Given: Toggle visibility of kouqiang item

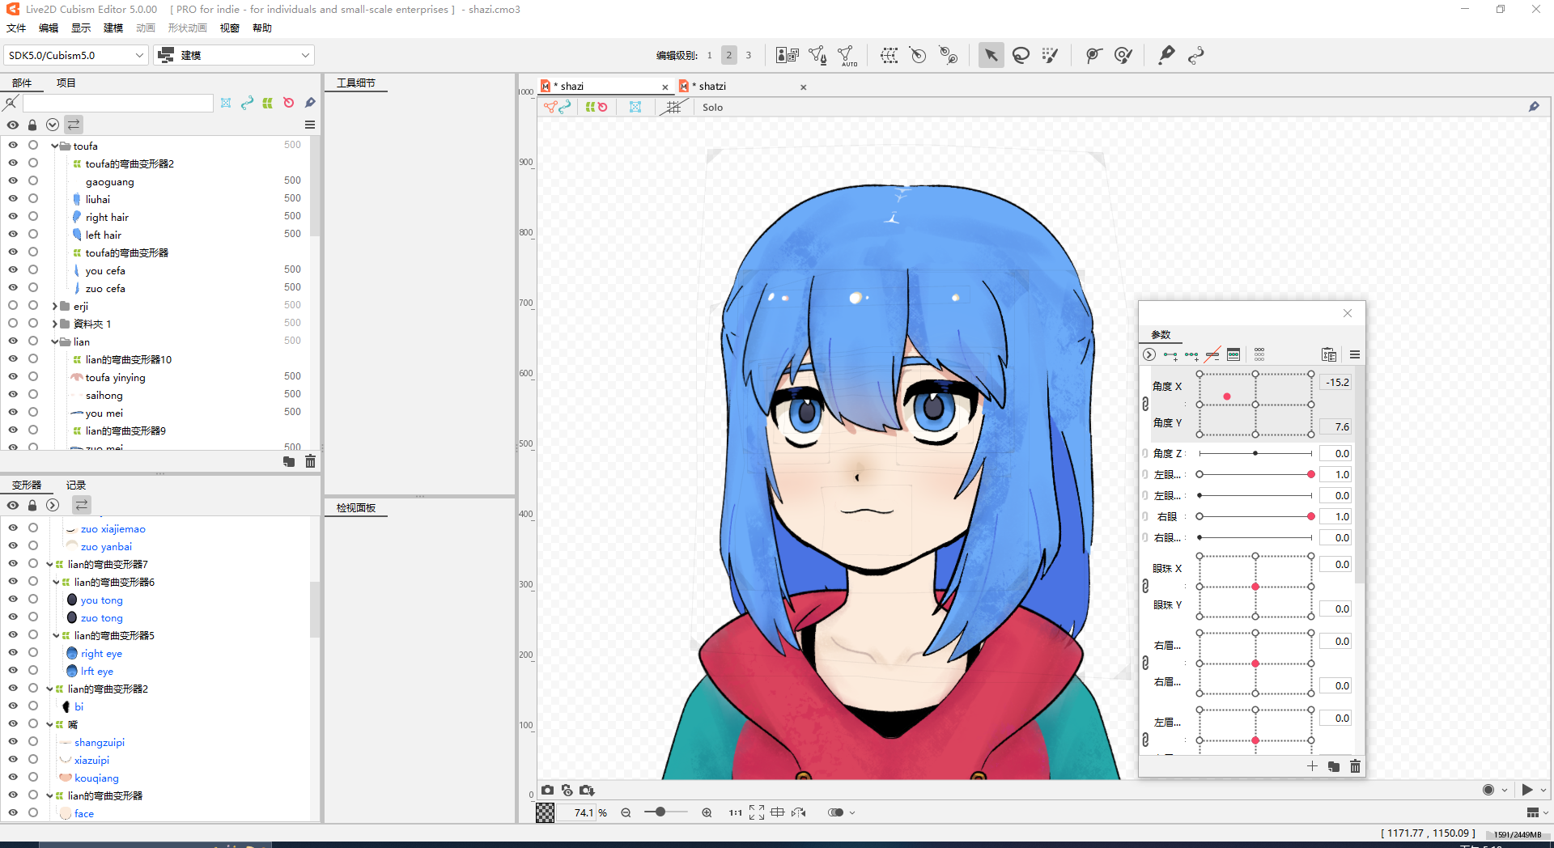Looking at the screenshot, I should click(13, 777).
